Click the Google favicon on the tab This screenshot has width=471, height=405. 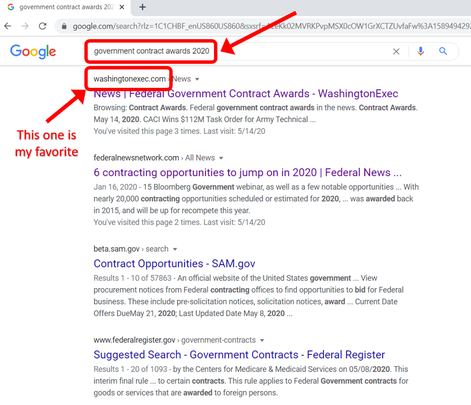point(11,7)
